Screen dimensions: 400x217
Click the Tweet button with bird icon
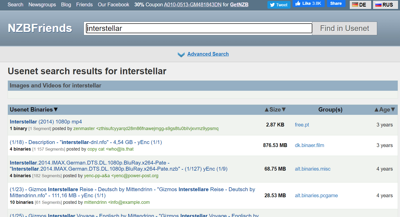[x=279, y=5]
